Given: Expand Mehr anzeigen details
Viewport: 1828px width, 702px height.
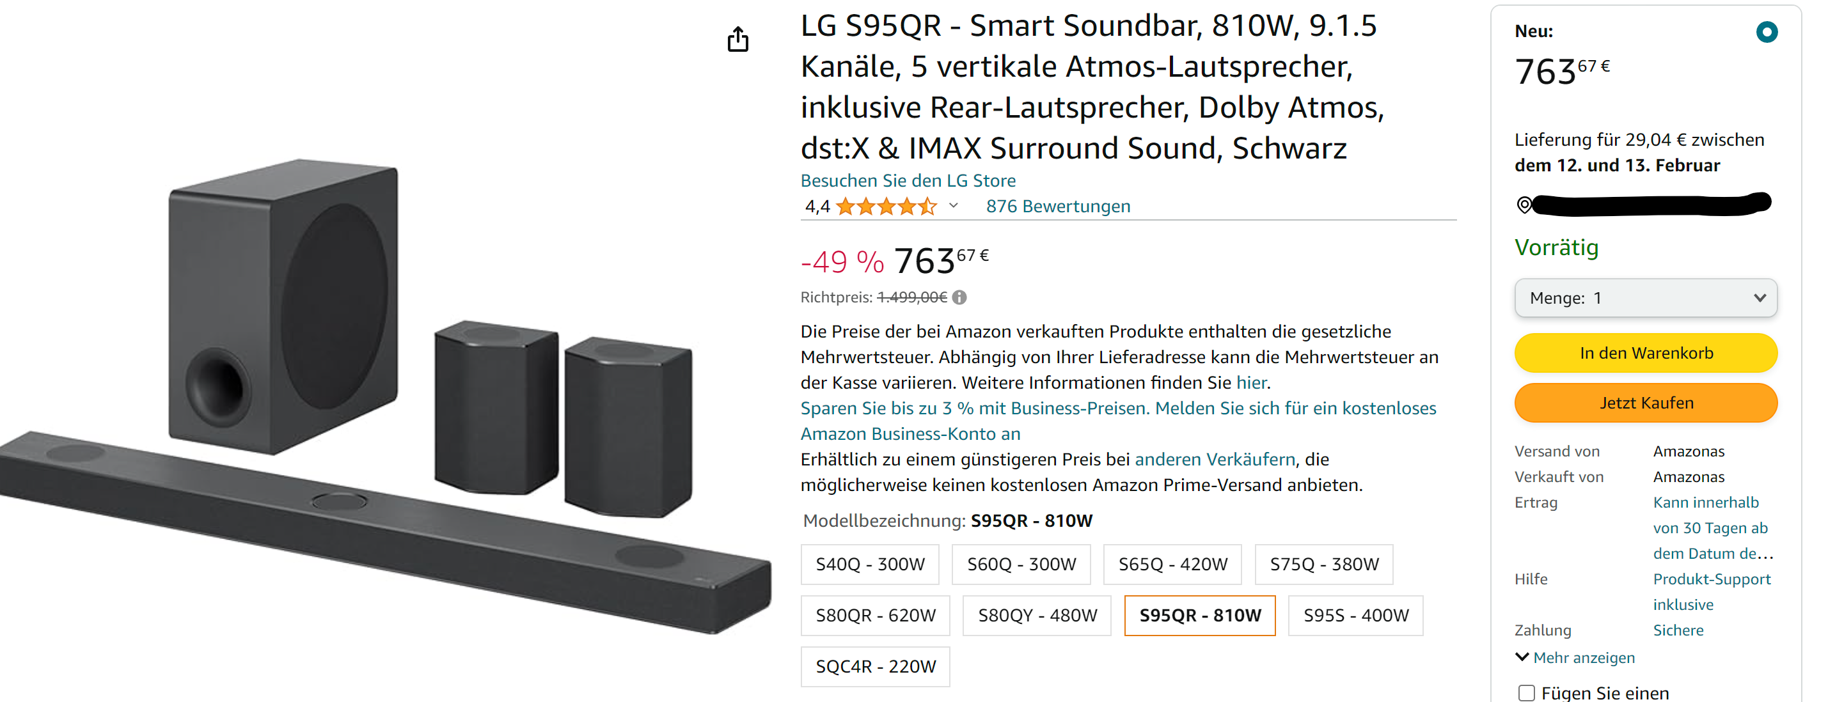Looking at the screenshot, I should [x=1575, y=657].
